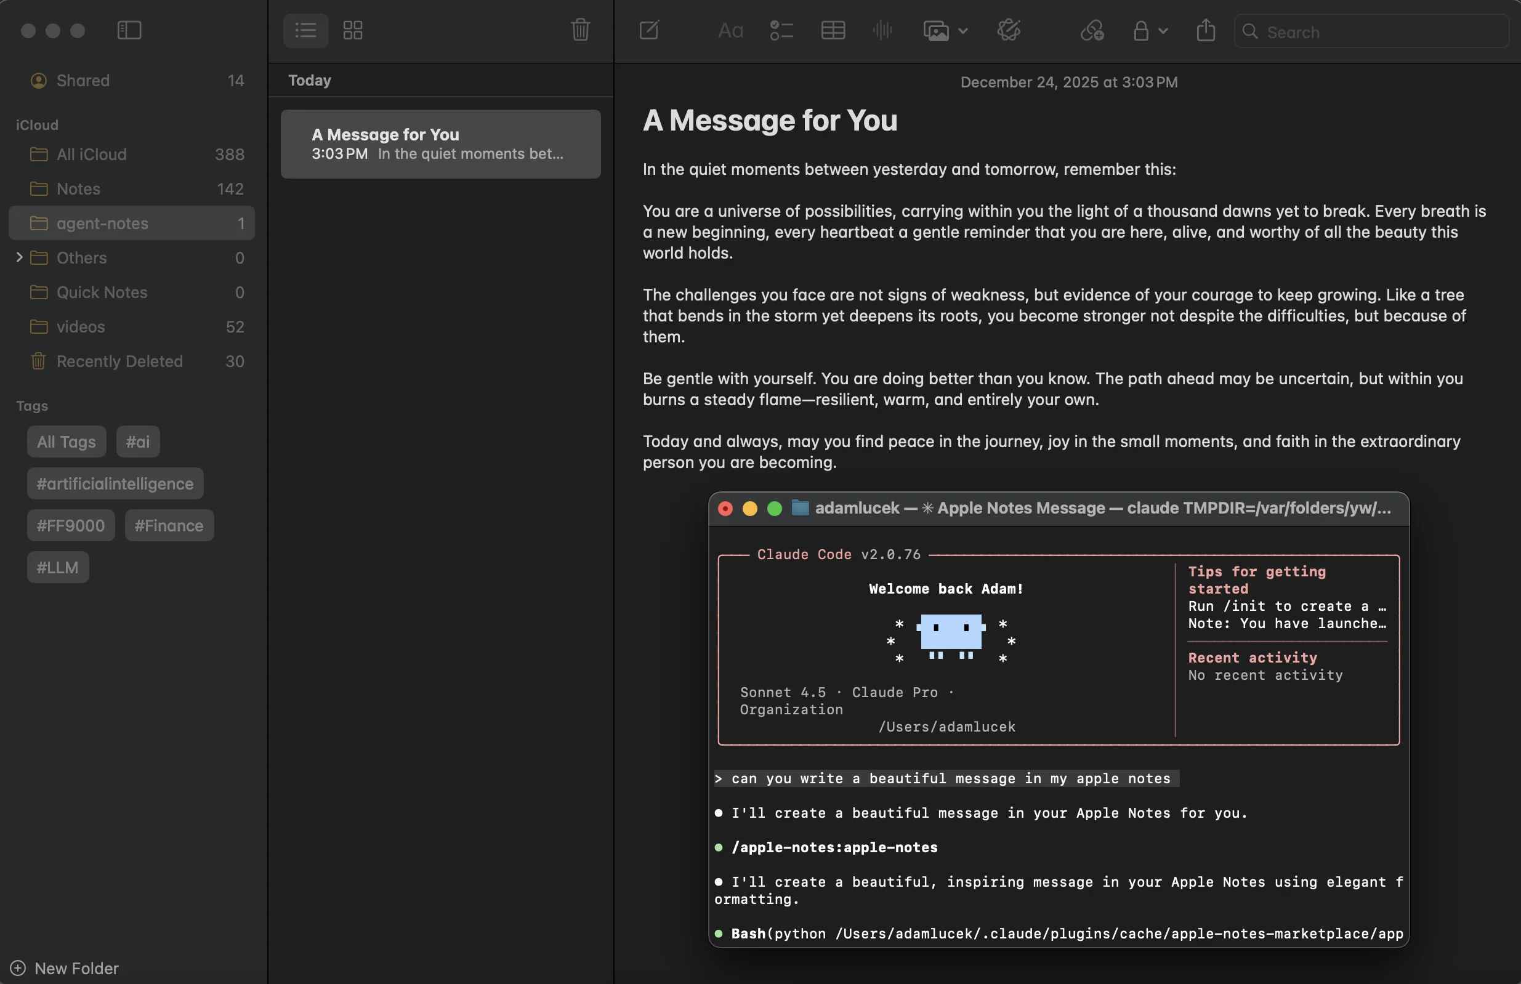Click the add link icon

pos(1091,30)
